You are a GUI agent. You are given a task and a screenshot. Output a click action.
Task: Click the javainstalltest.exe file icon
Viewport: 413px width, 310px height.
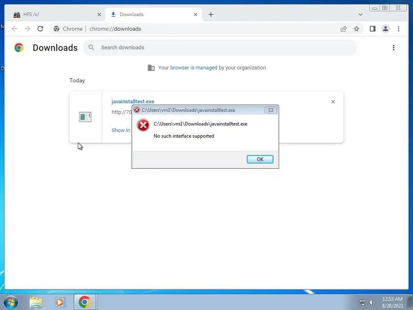click(85, 117)
